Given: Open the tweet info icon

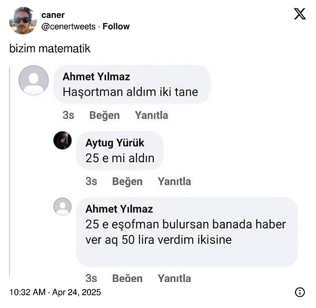Looking at the screenshot, I should coord(300,292).
